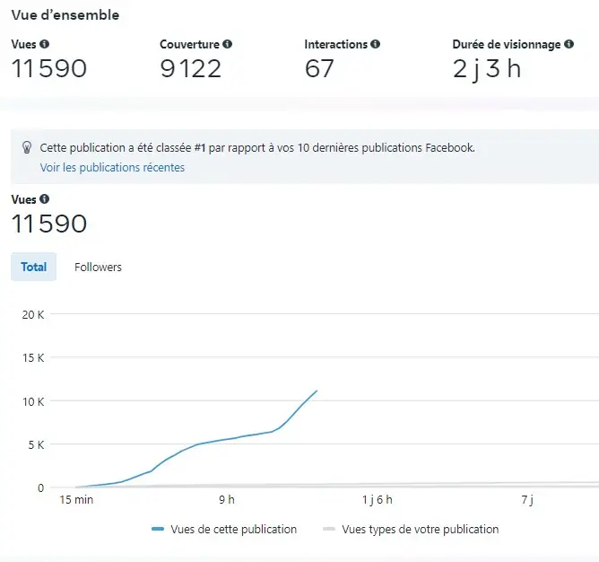Click the end point of the blue chart line

point(317,391)
